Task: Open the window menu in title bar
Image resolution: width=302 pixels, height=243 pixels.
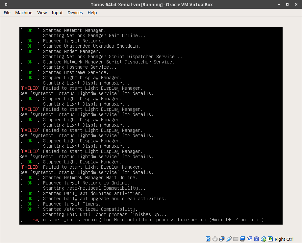Action: 6,4
